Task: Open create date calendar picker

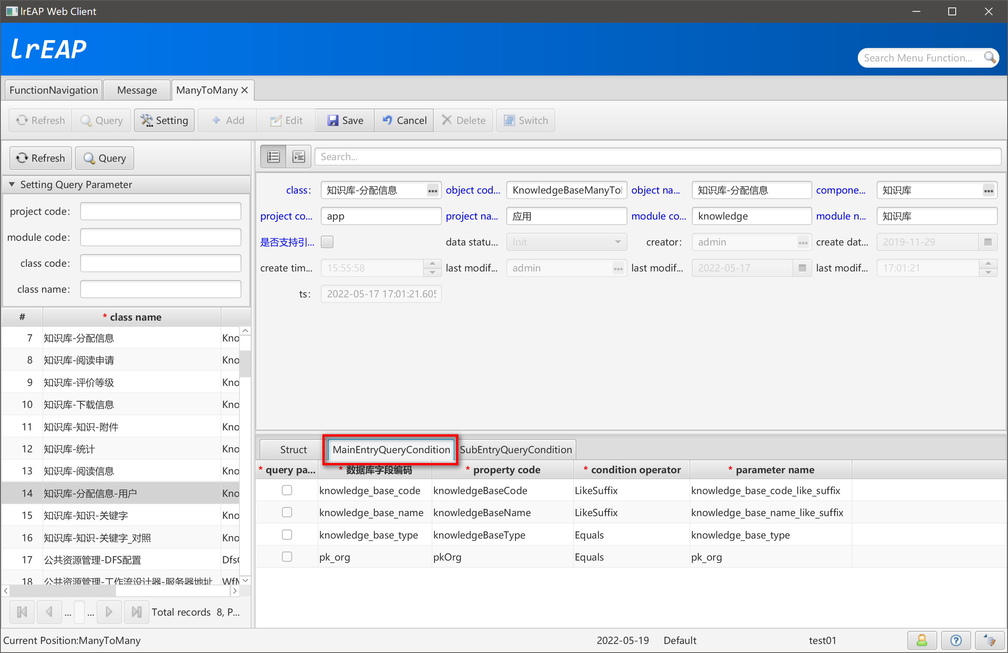Action: [x=988, y=242]
